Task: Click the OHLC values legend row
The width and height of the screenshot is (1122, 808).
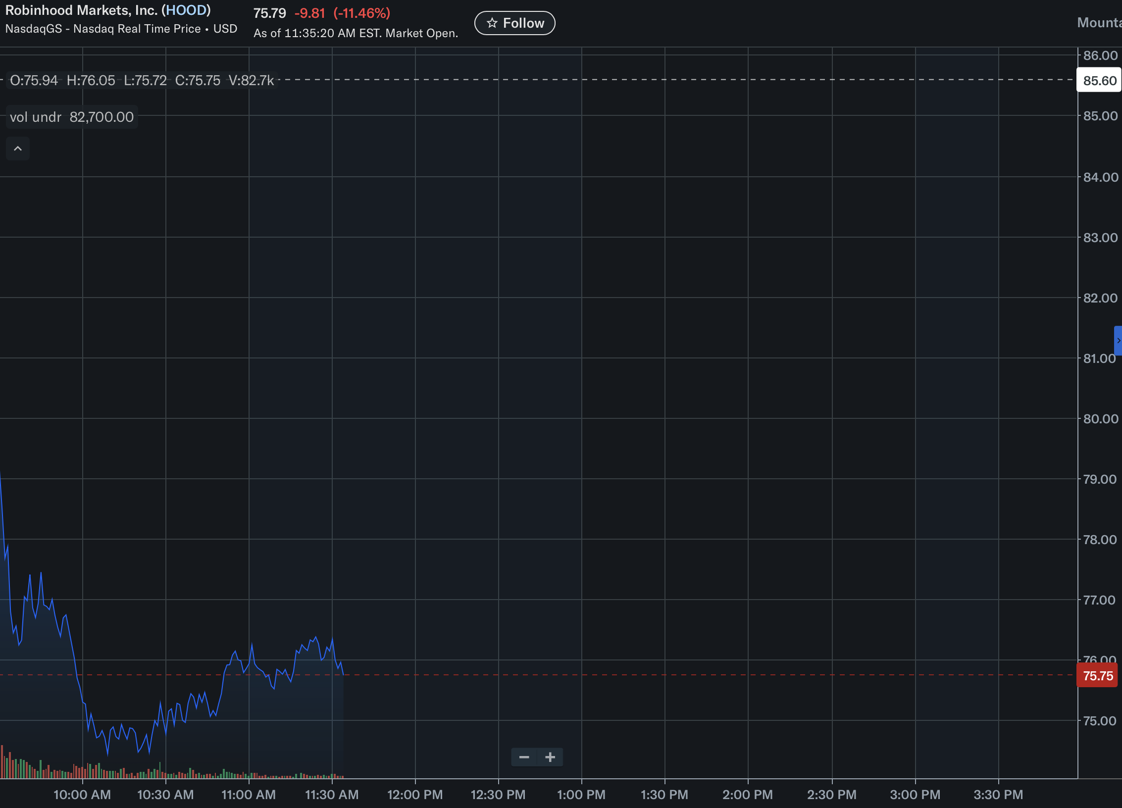Action: 142,80
